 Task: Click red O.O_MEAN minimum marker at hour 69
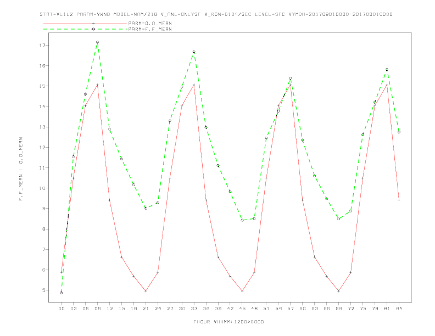click(x=339, y=291)
